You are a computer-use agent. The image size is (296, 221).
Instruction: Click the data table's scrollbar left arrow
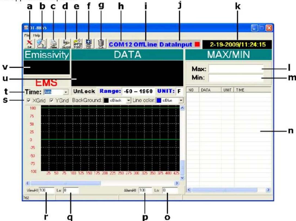point(189,190)
